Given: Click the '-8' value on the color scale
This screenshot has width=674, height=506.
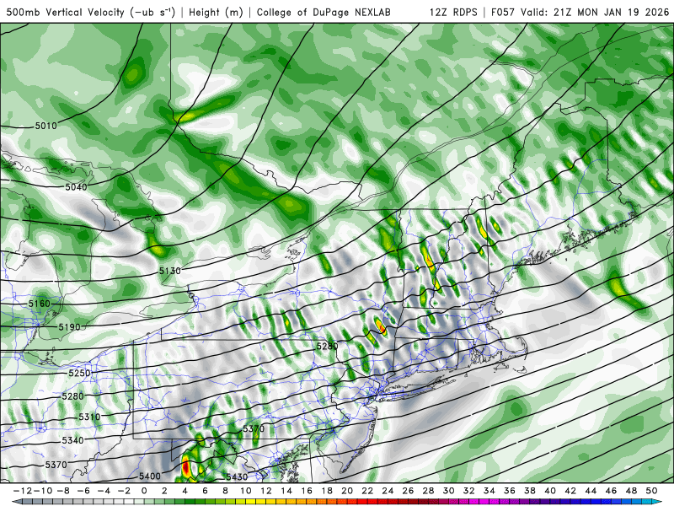Looking at the screenshot, I should click(63, 491).
